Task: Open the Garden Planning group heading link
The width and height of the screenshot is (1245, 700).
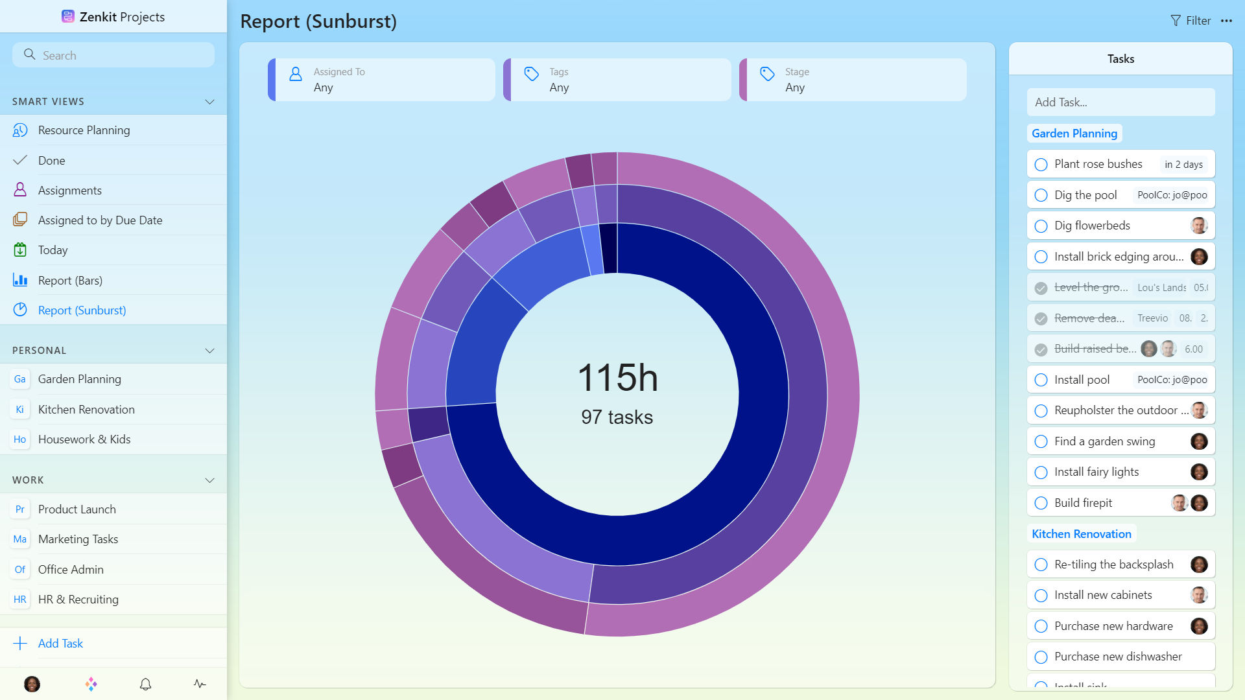Action: coord(1074,134)
